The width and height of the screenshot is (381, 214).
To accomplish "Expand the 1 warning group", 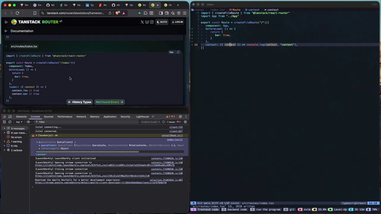I will pyautogui.click(x=4, y=141).
